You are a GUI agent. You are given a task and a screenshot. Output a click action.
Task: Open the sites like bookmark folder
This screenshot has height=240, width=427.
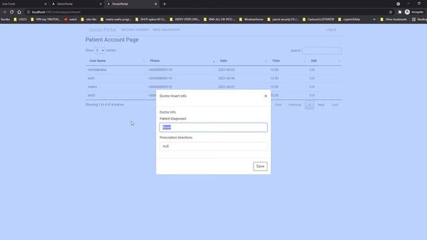89,19
